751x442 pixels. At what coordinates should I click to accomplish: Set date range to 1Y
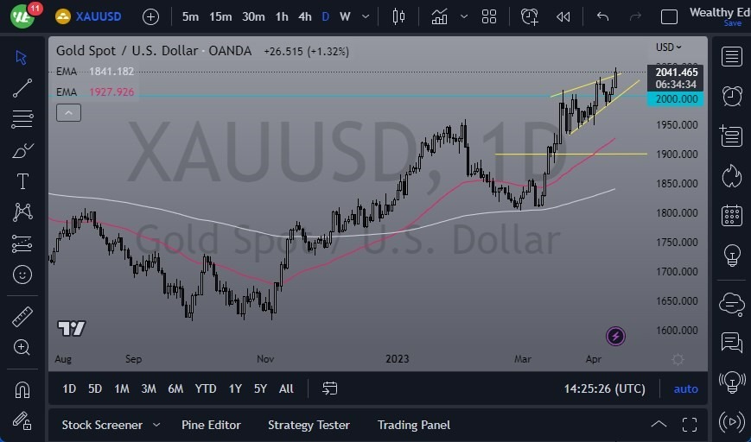click(x=235, y=388)
